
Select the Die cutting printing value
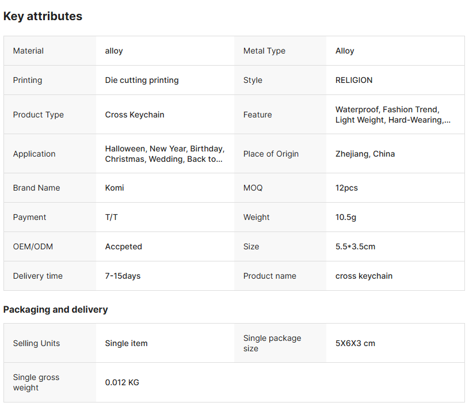click(142, 80)
